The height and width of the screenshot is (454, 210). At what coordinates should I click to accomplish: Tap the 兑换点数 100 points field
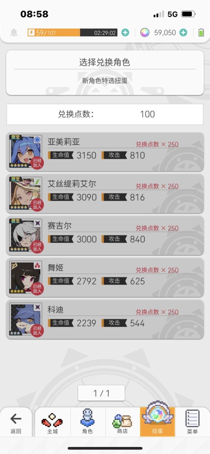(x=105, y=114)
